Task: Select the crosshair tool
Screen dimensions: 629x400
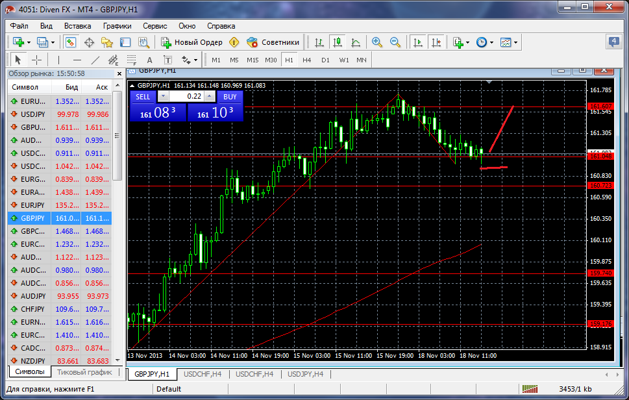Action: tap(36, 60)
